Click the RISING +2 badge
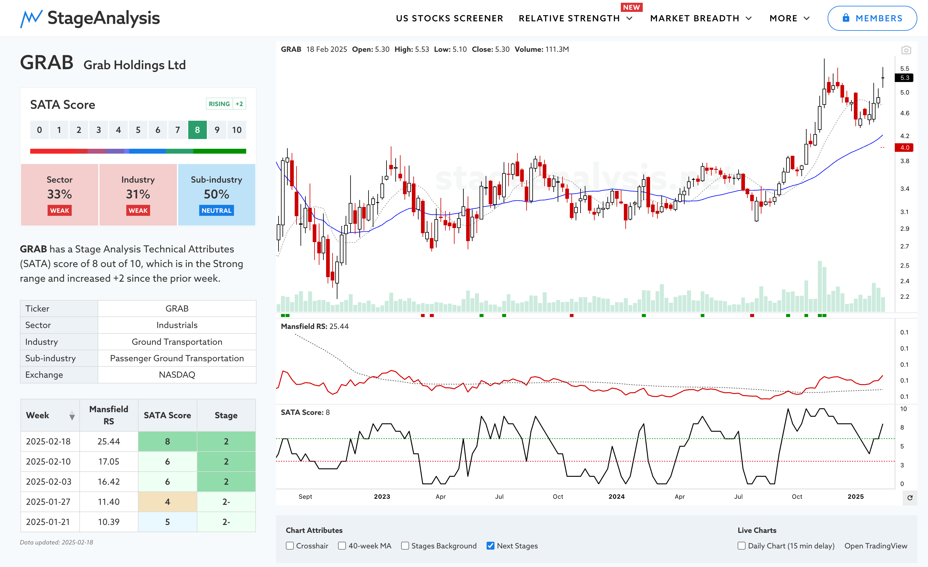Image resolution: width=928 pixels, height=567 pixels. pos(226,104)
